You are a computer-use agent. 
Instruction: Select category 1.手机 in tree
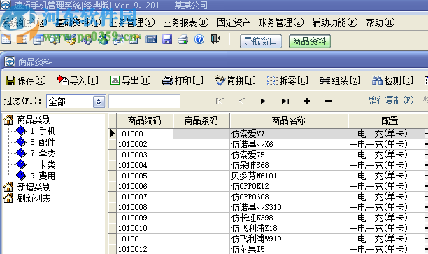pyautogui.click(x=43, y=131)
